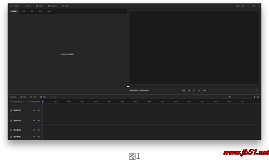269x160 pixels.
Task: Step back one frame in preview
Action: point(189,91)
